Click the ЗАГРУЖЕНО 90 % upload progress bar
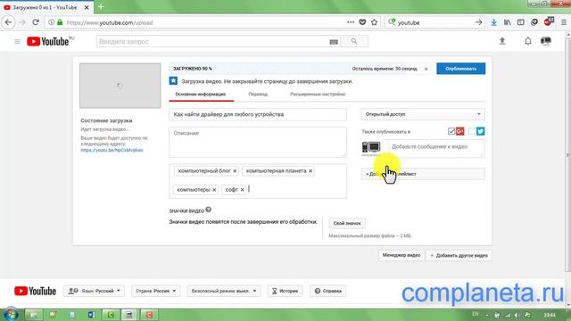571x321 pixels. (299, 69)
